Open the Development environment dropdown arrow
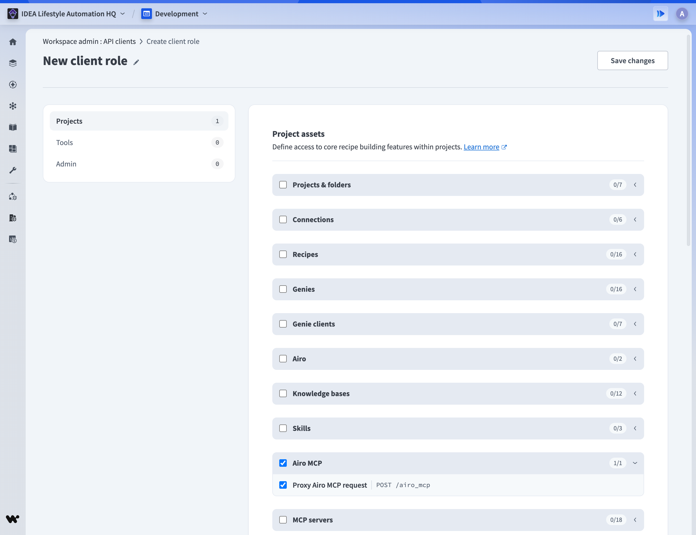The height and width of the screenshot is (535, 696). tap(205, 14)
